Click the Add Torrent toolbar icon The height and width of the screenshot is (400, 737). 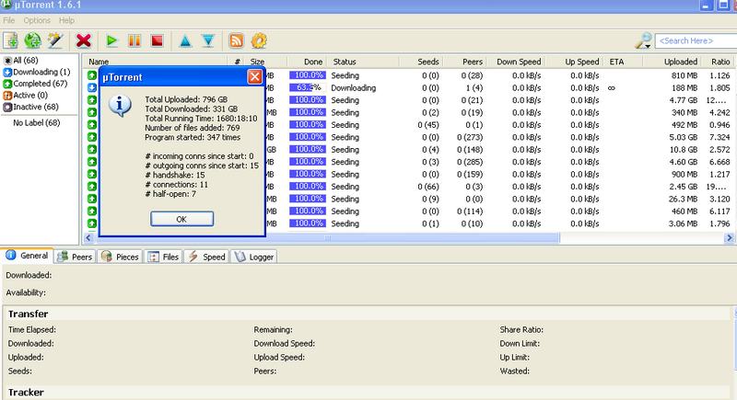10,40
